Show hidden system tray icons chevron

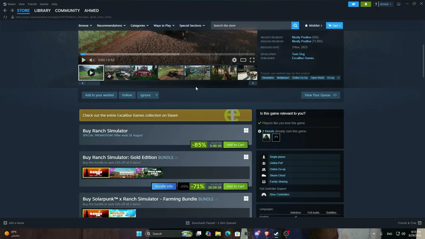(374, 234)
